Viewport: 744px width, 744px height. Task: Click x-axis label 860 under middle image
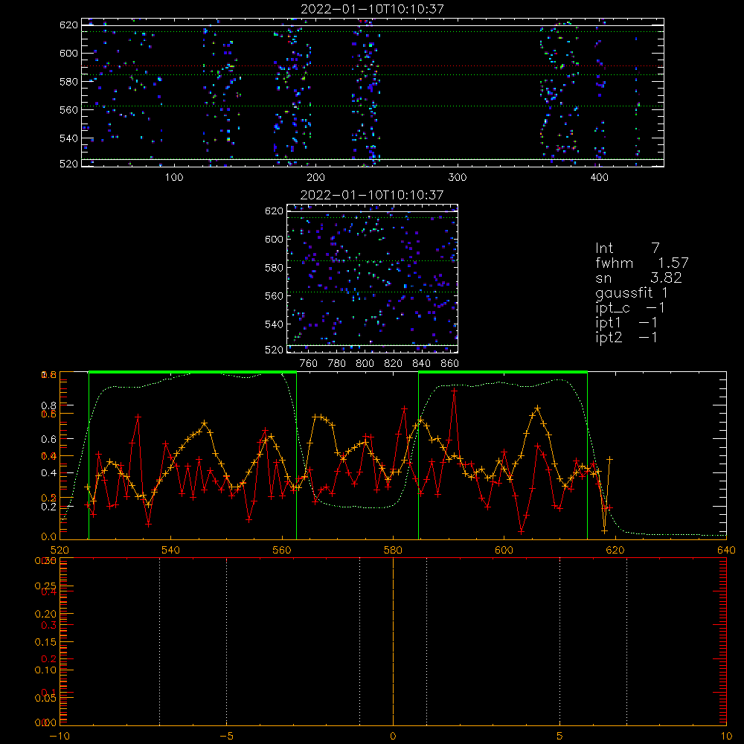pyautogui.click(x=450, y=364)
